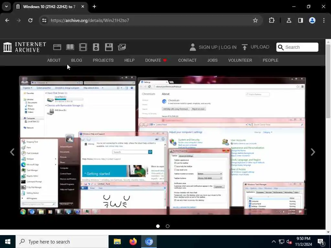The width and height of the screenshot is (331, 248).
Task: Bookmark this page with the star icon
Action: point(255,20)
